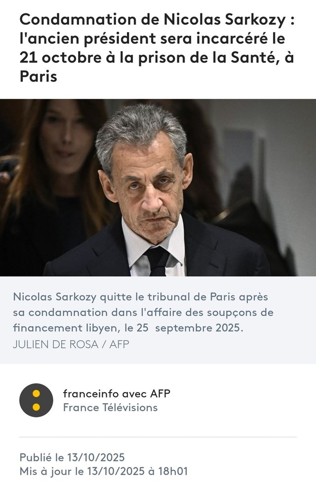
Task: Click the JULIEN DE ROSA / AFP credit
Action: click(71, 344)
